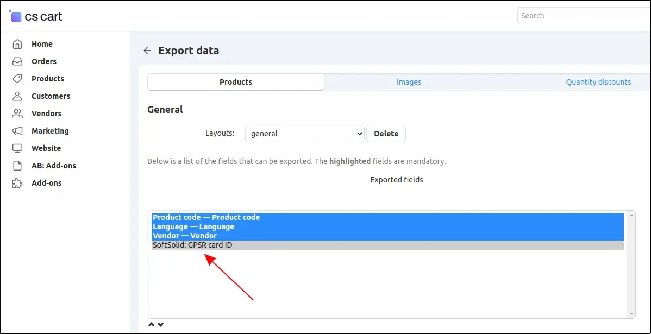Go back using the arrow beside Export data
Image resolution: width=651 pixels, height=334 pixels.
147,51
